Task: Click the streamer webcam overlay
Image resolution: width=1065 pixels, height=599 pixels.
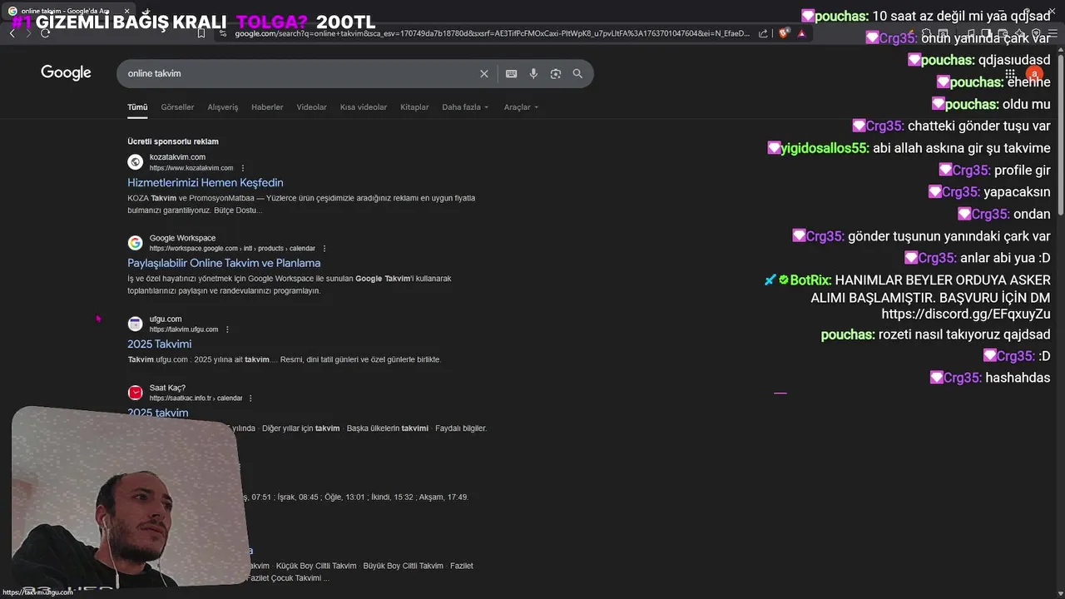Action: [129, 497]
